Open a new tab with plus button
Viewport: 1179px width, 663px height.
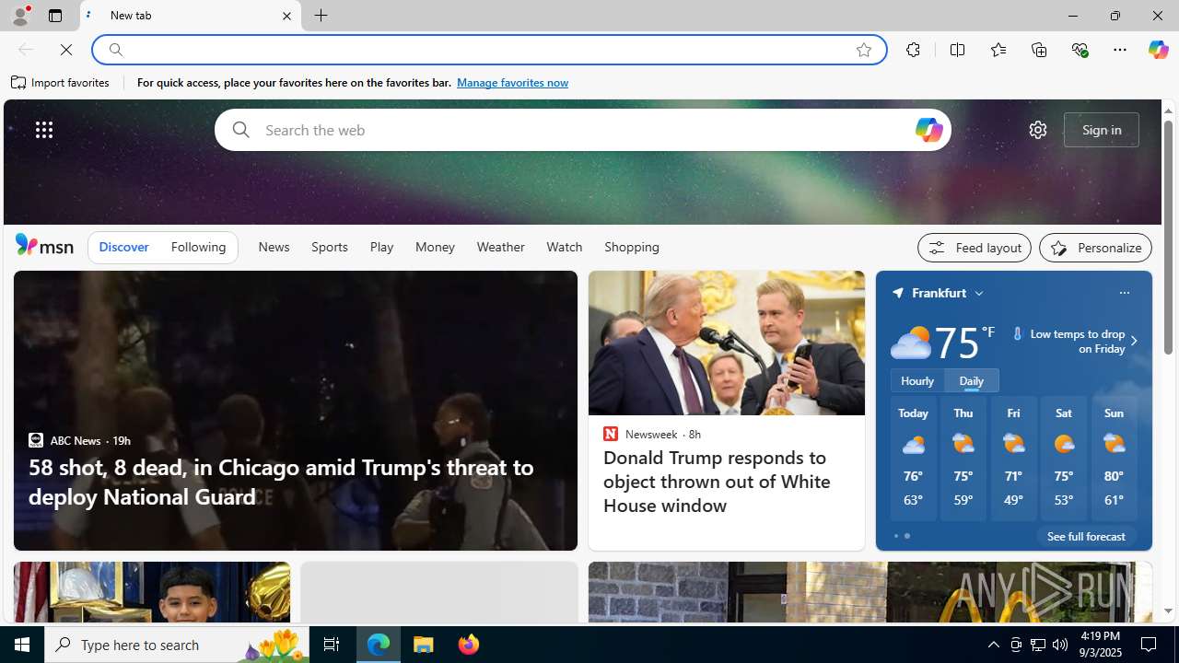pyautogui.click(x=321, y=16)
